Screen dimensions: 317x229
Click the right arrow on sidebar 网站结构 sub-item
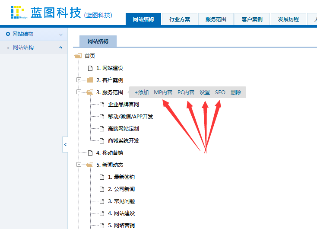pos(60,48)
